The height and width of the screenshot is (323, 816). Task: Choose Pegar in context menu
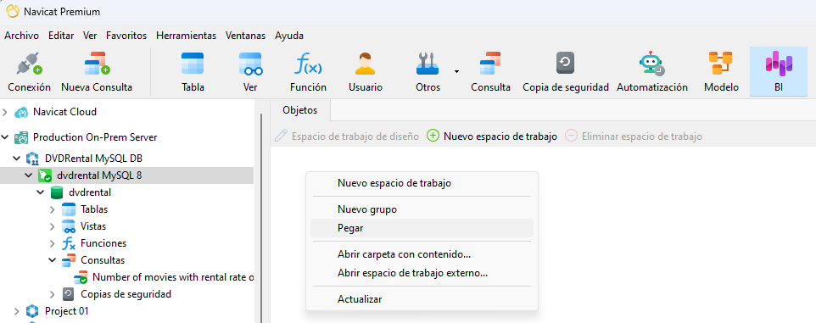pyautogui.click(x=422, y=228)
